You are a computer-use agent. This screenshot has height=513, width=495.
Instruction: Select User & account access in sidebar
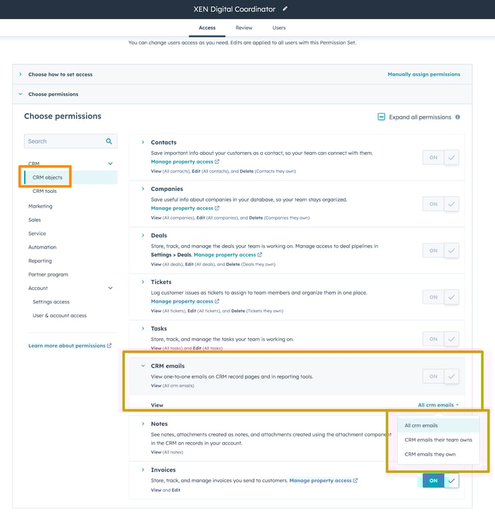point(60,315)
